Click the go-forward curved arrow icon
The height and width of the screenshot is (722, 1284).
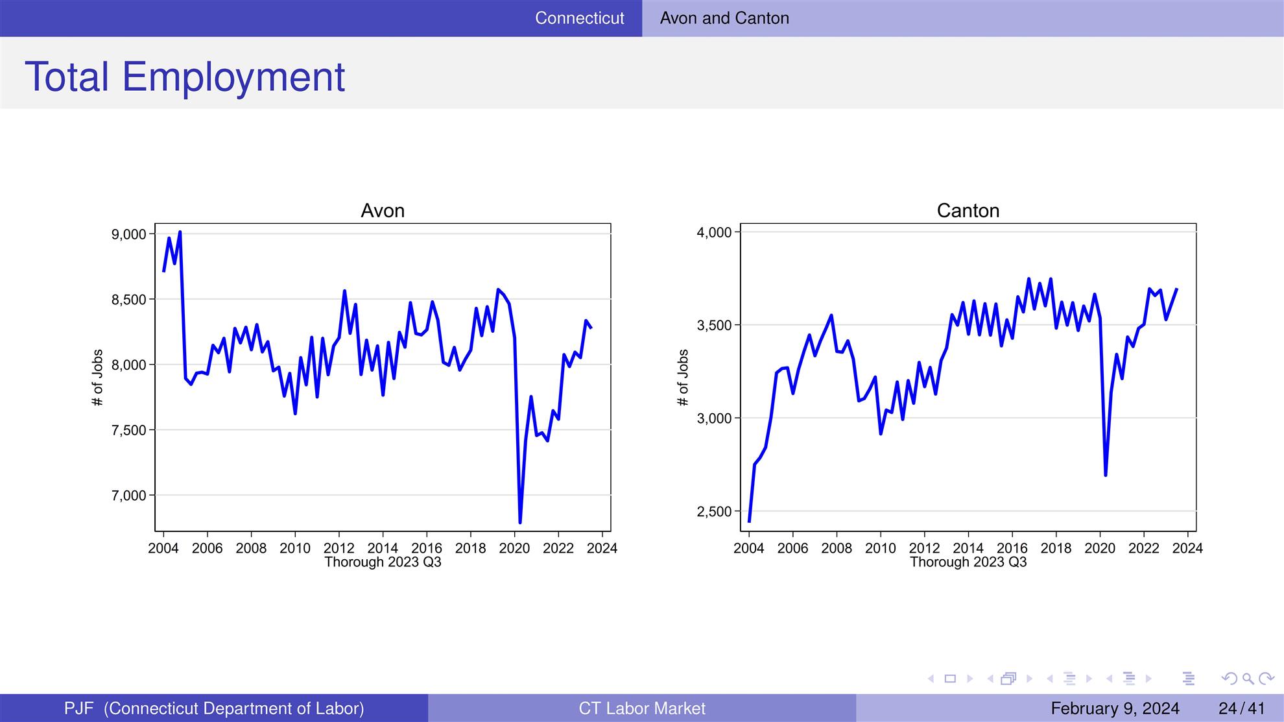pyautogui.click(x=1266, y=679)
